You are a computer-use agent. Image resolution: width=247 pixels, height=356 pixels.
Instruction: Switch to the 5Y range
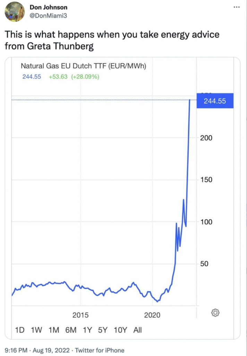click(103, 330)
